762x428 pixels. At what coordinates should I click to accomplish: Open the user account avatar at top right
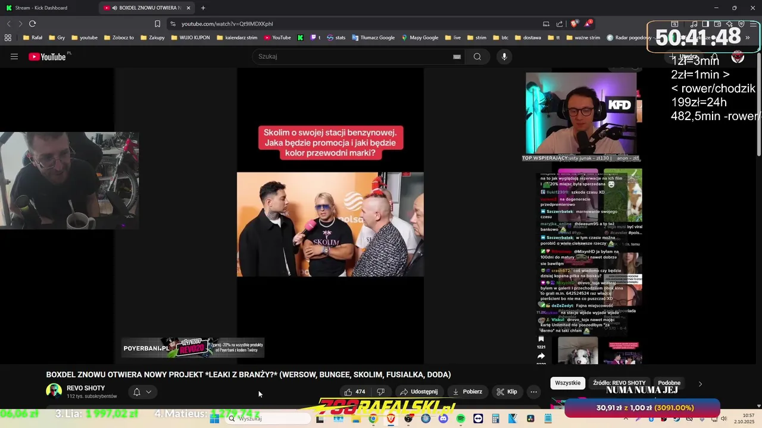tap(738, 56)
